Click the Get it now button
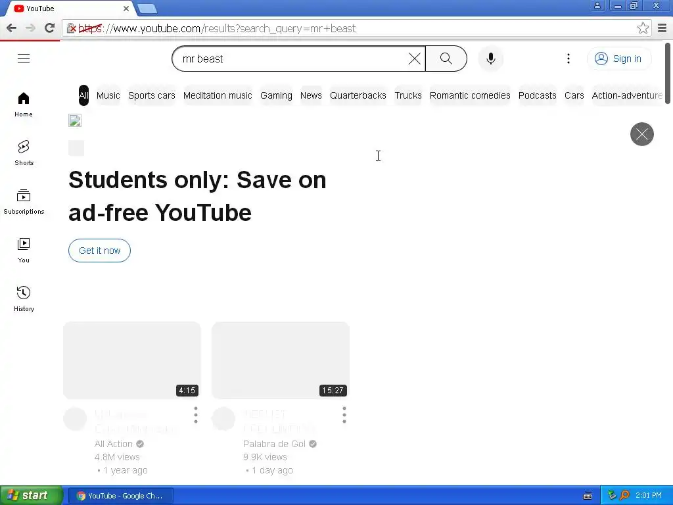 (100, 251)
